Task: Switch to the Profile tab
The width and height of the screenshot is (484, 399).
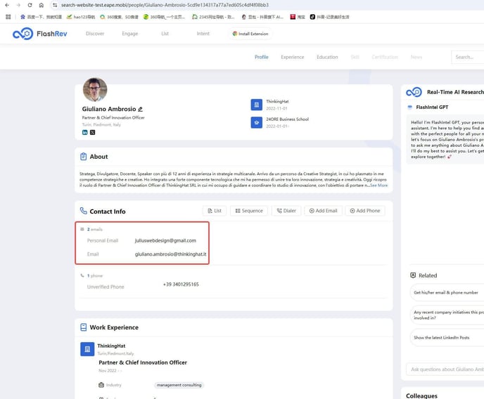Action: [262, 58]
